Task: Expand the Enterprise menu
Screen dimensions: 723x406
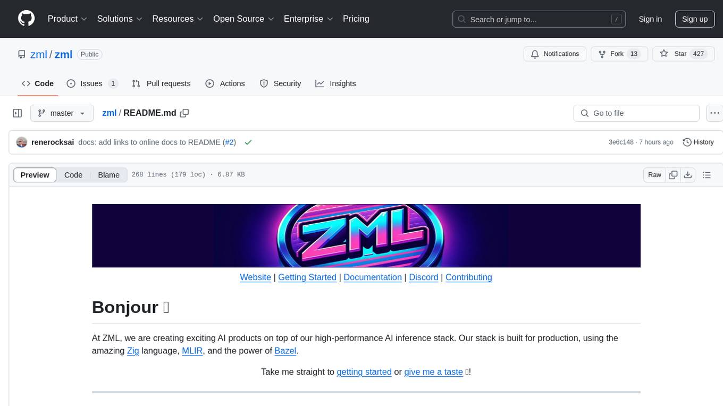Action: 308,19
